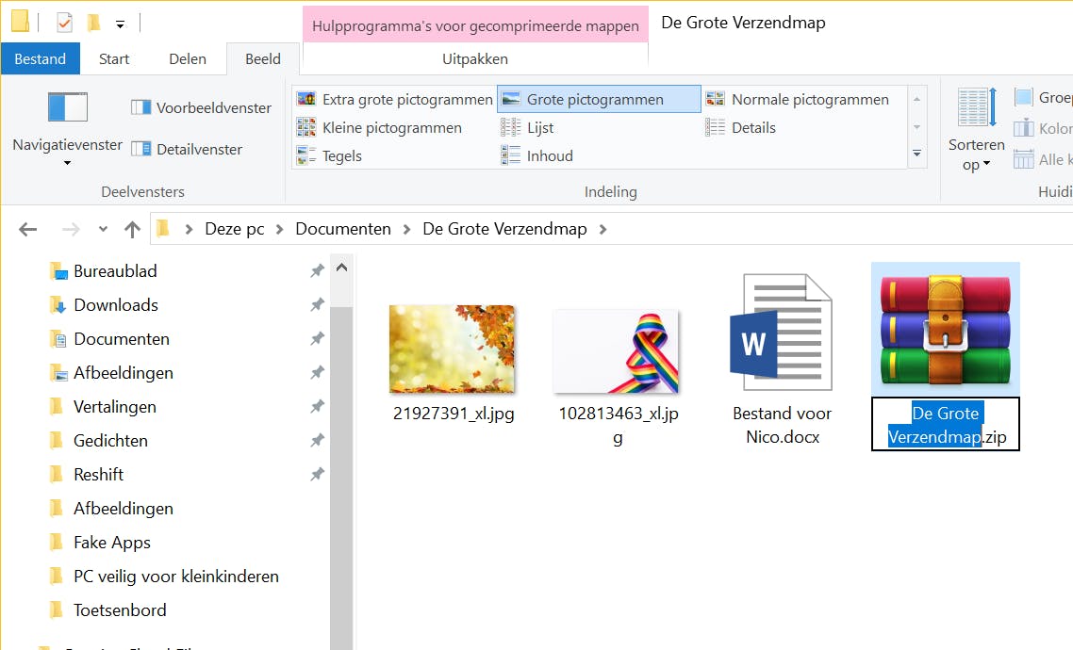Click the New folder quick access icon
Viewport: 1073px width, 650px height.
tap(93, 23)
